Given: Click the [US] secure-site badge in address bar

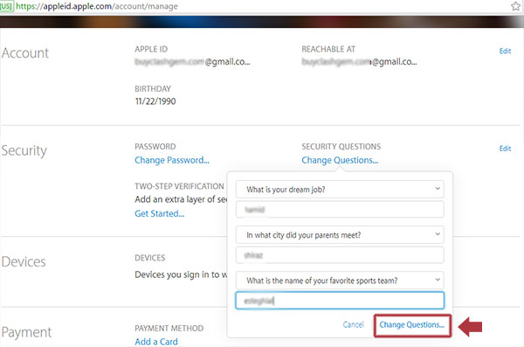Looking at the screenshot, I should (x=6, y=6).
